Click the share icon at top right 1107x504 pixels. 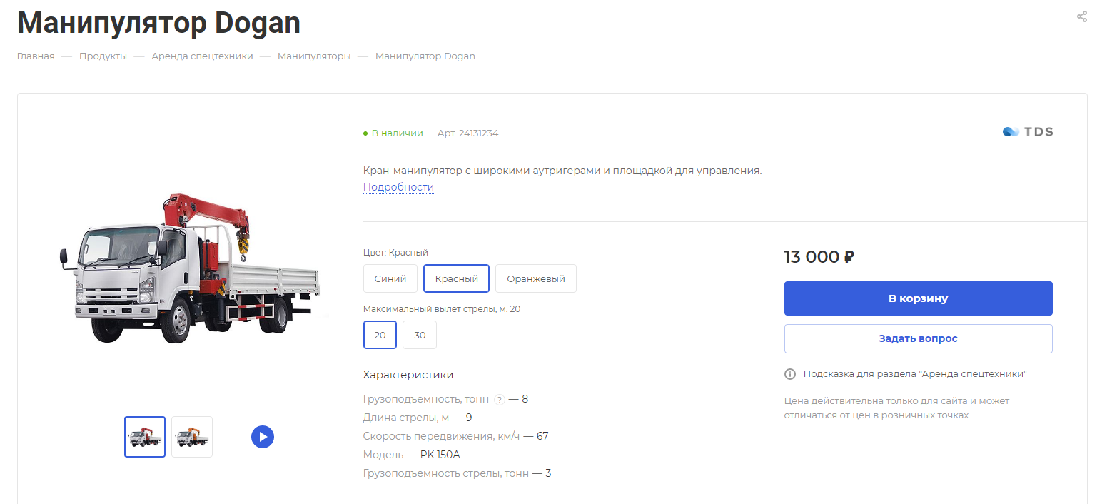(1082, 16)
